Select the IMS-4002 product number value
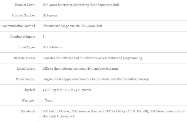Viewport: 187px width, 122px height. [x=49, y=15]
